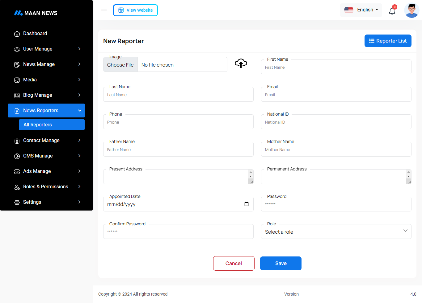Click the Save button

tap(281, 264)
